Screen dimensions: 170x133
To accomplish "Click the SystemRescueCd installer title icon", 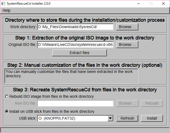I will coord(3,4).
